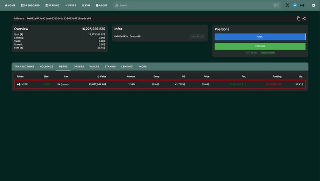Expand the MORE tab menu

(x=143, y=67)
